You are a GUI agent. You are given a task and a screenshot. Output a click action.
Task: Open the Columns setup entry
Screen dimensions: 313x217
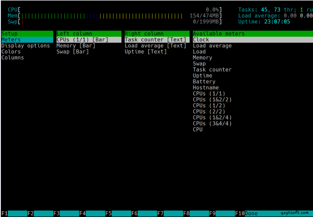click(12, 58)
